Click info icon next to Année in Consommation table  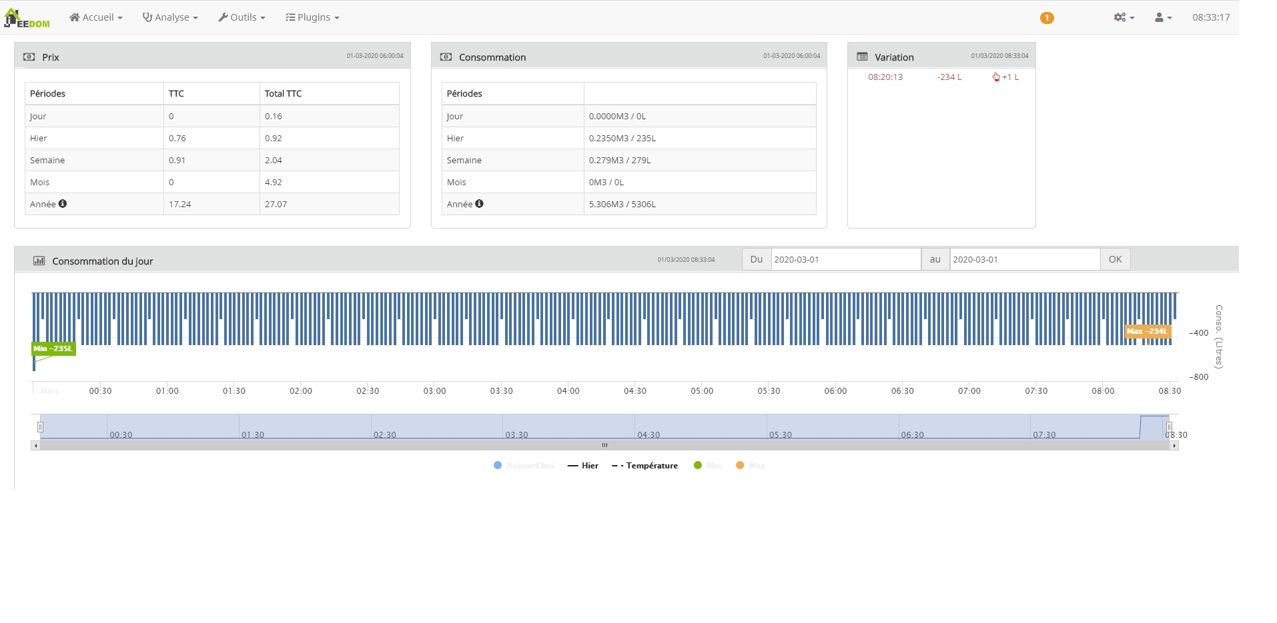tap(479, 204)
